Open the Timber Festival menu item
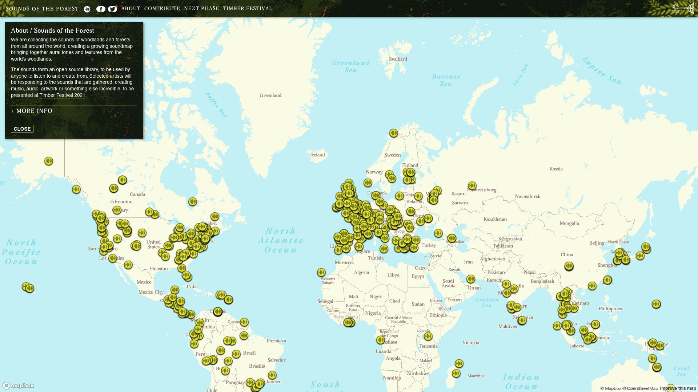 (248, 8)
